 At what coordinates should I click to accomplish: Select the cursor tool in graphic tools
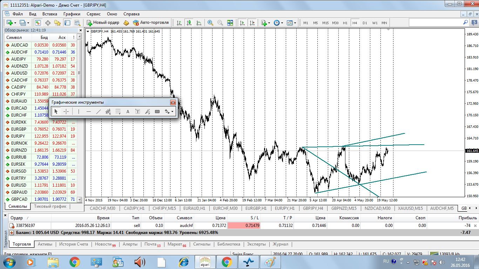(56, 112)
